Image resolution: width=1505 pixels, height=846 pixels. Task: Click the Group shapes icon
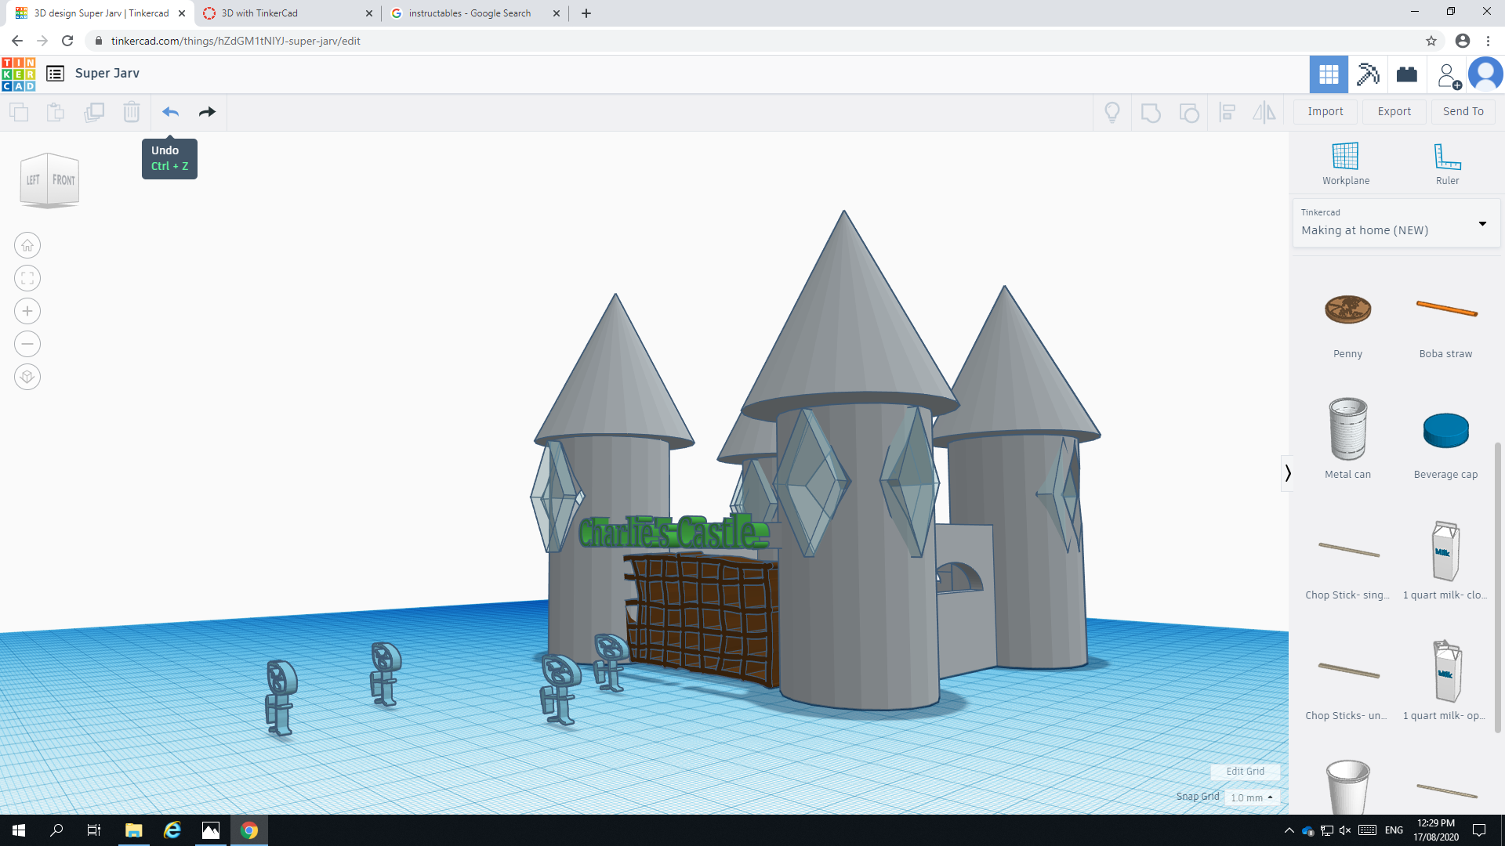pyautogui.click(x=1151, y=112)
